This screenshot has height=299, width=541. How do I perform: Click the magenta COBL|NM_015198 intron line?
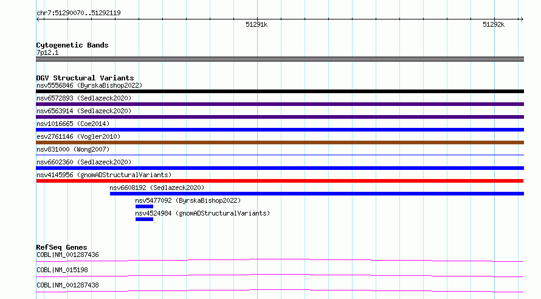(x=280, y=275)
